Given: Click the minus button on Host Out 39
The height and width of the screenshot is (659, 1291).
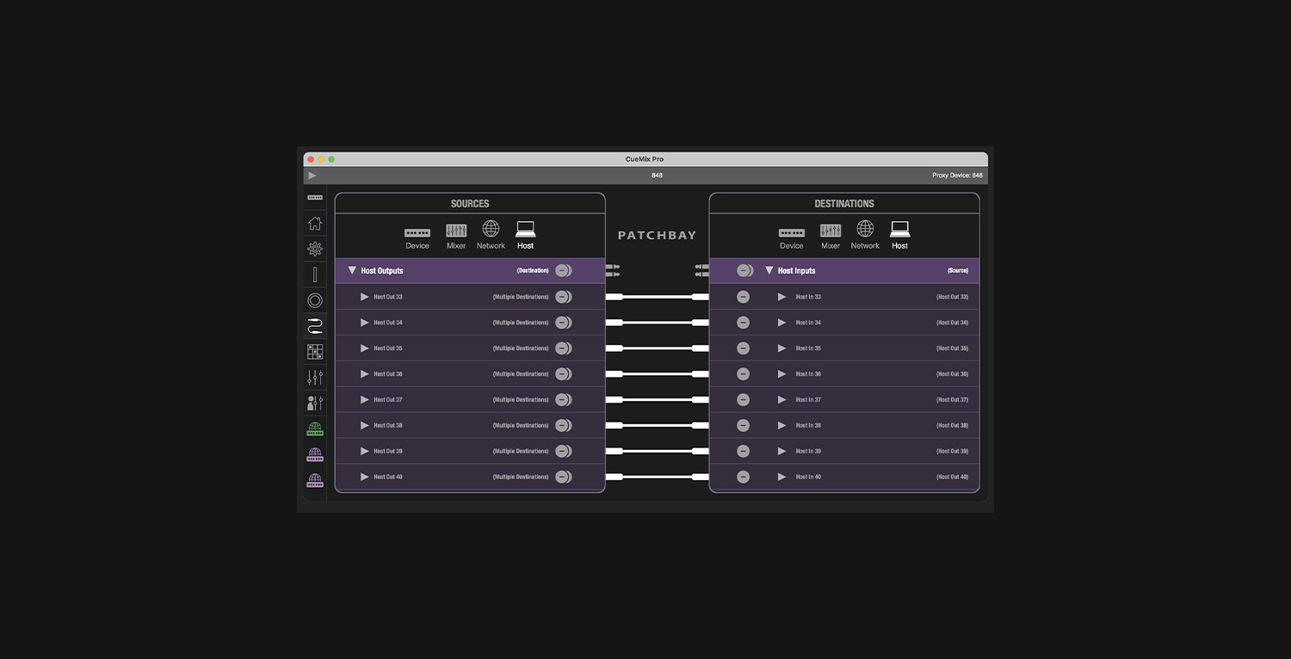Looking at the screenshot, I should (563, 451).
